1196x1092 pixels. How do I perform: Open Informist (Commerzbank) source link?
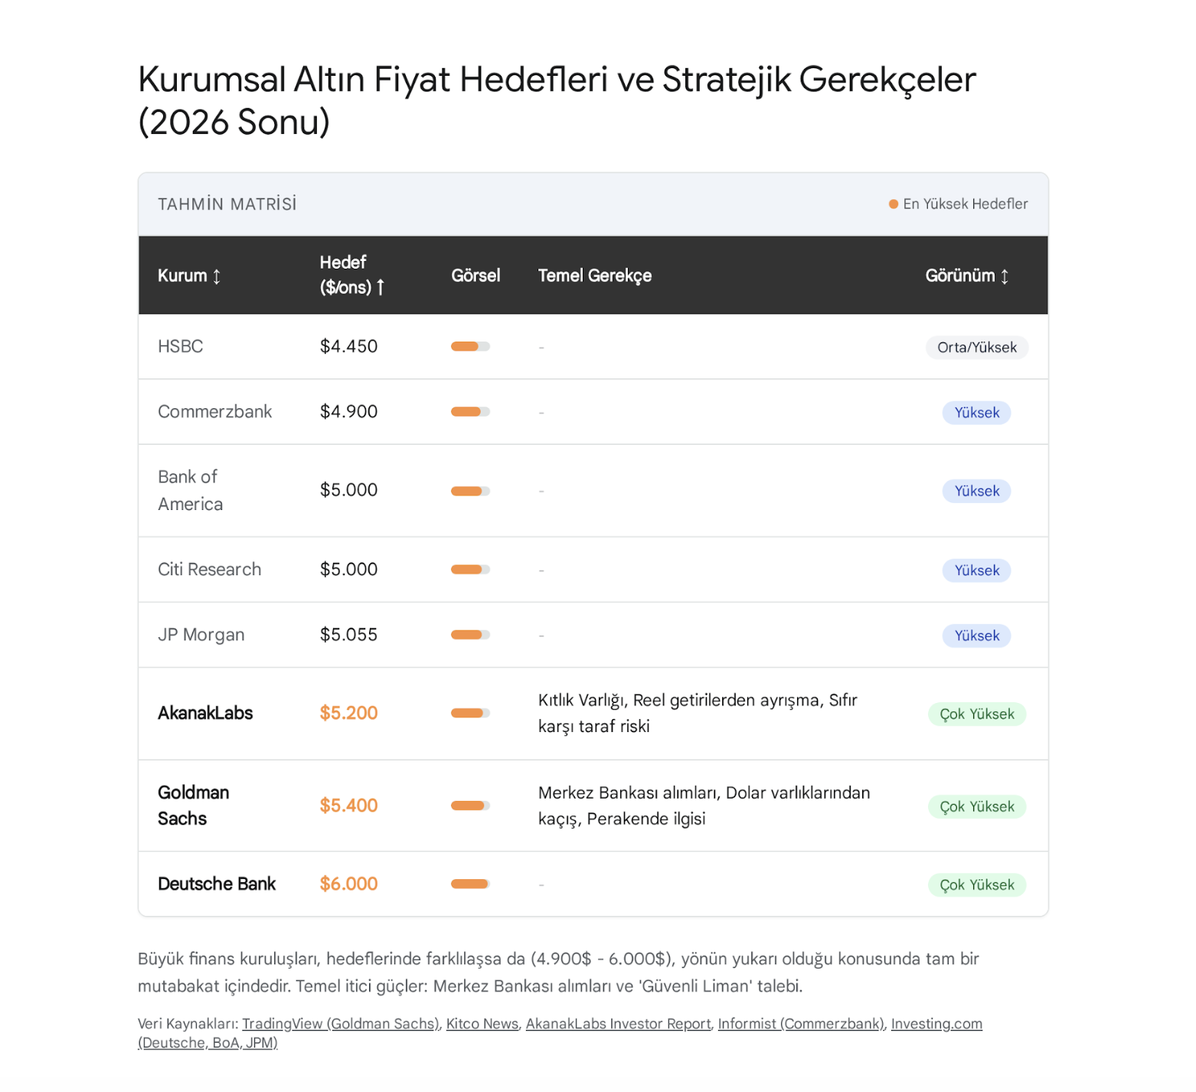click(x=801, y=1024)
